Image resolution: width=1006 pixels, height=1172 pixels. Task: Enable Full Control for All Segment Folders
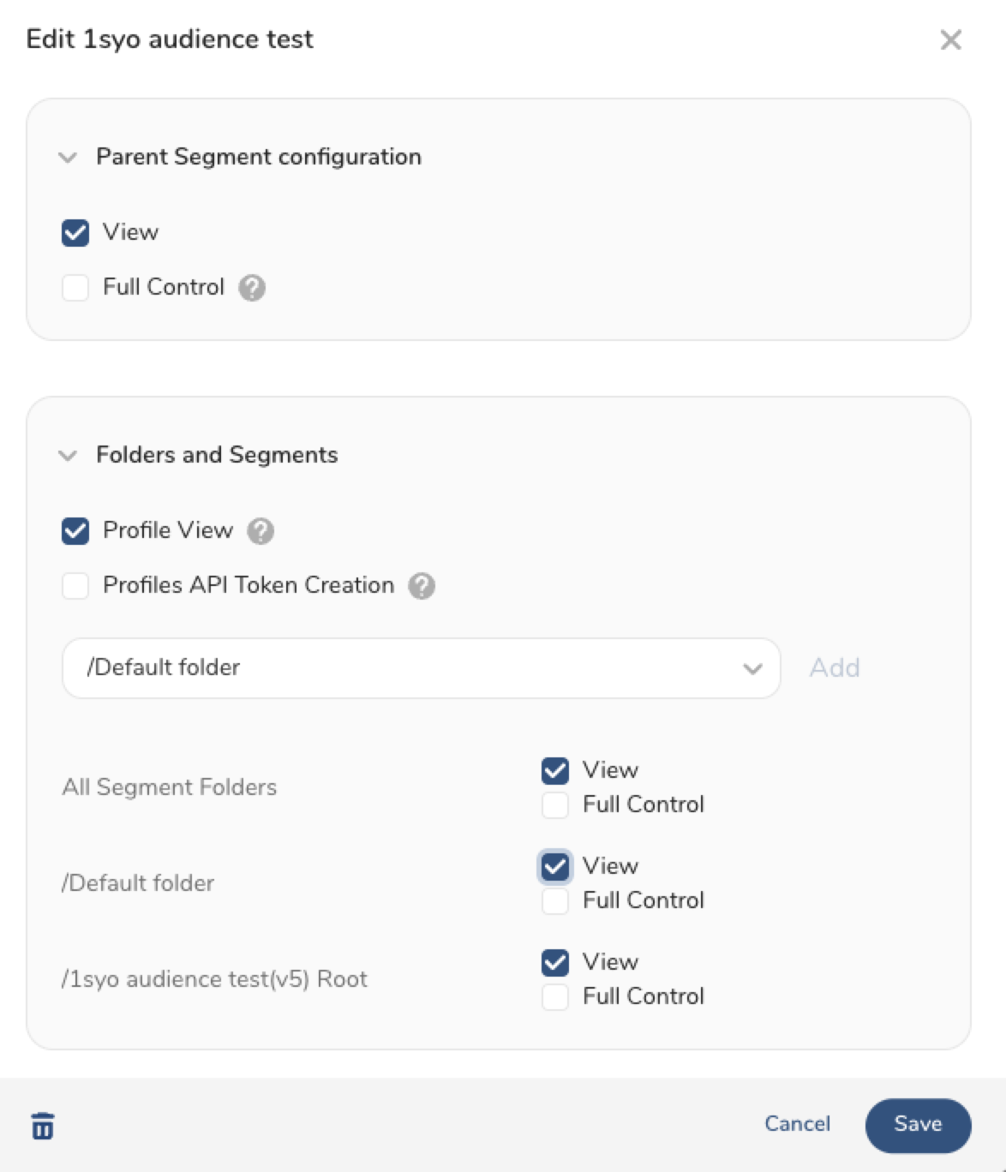(555, 805)
